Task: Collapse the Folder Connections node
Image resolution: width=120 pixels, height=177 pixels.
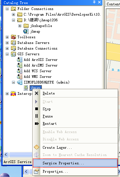Action: coord(7,9)
